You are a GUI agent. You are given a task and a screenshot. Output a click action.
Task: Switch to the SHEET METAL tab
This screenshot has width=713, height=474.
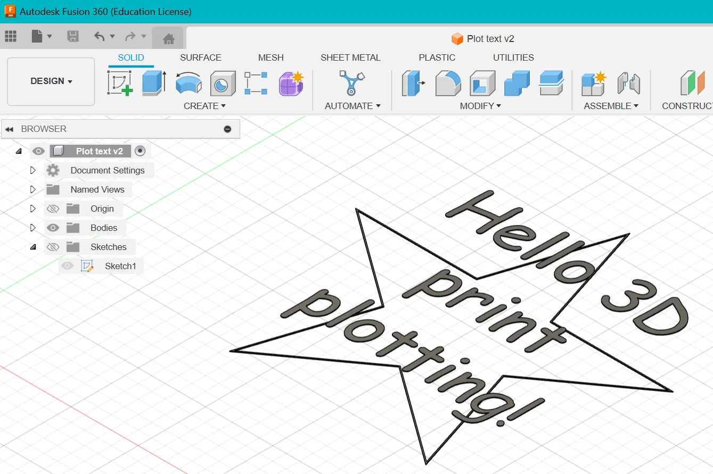[350, 57]
